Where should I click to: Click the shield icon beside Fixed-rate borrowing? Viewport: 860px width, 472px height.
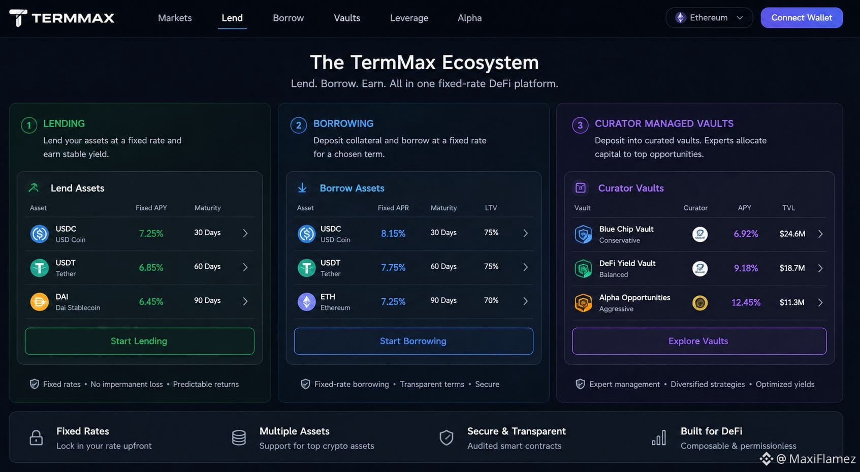pos(305,384)
